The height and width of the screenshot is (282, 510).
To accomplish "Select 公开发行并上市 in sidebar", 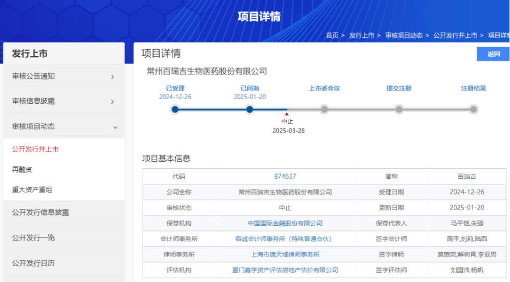I will [x=35, y=149].
